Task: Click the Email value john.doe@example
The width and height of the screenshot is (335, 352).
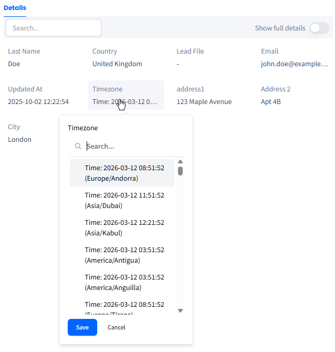Action: pyautogui.click(x=294, y=64)
